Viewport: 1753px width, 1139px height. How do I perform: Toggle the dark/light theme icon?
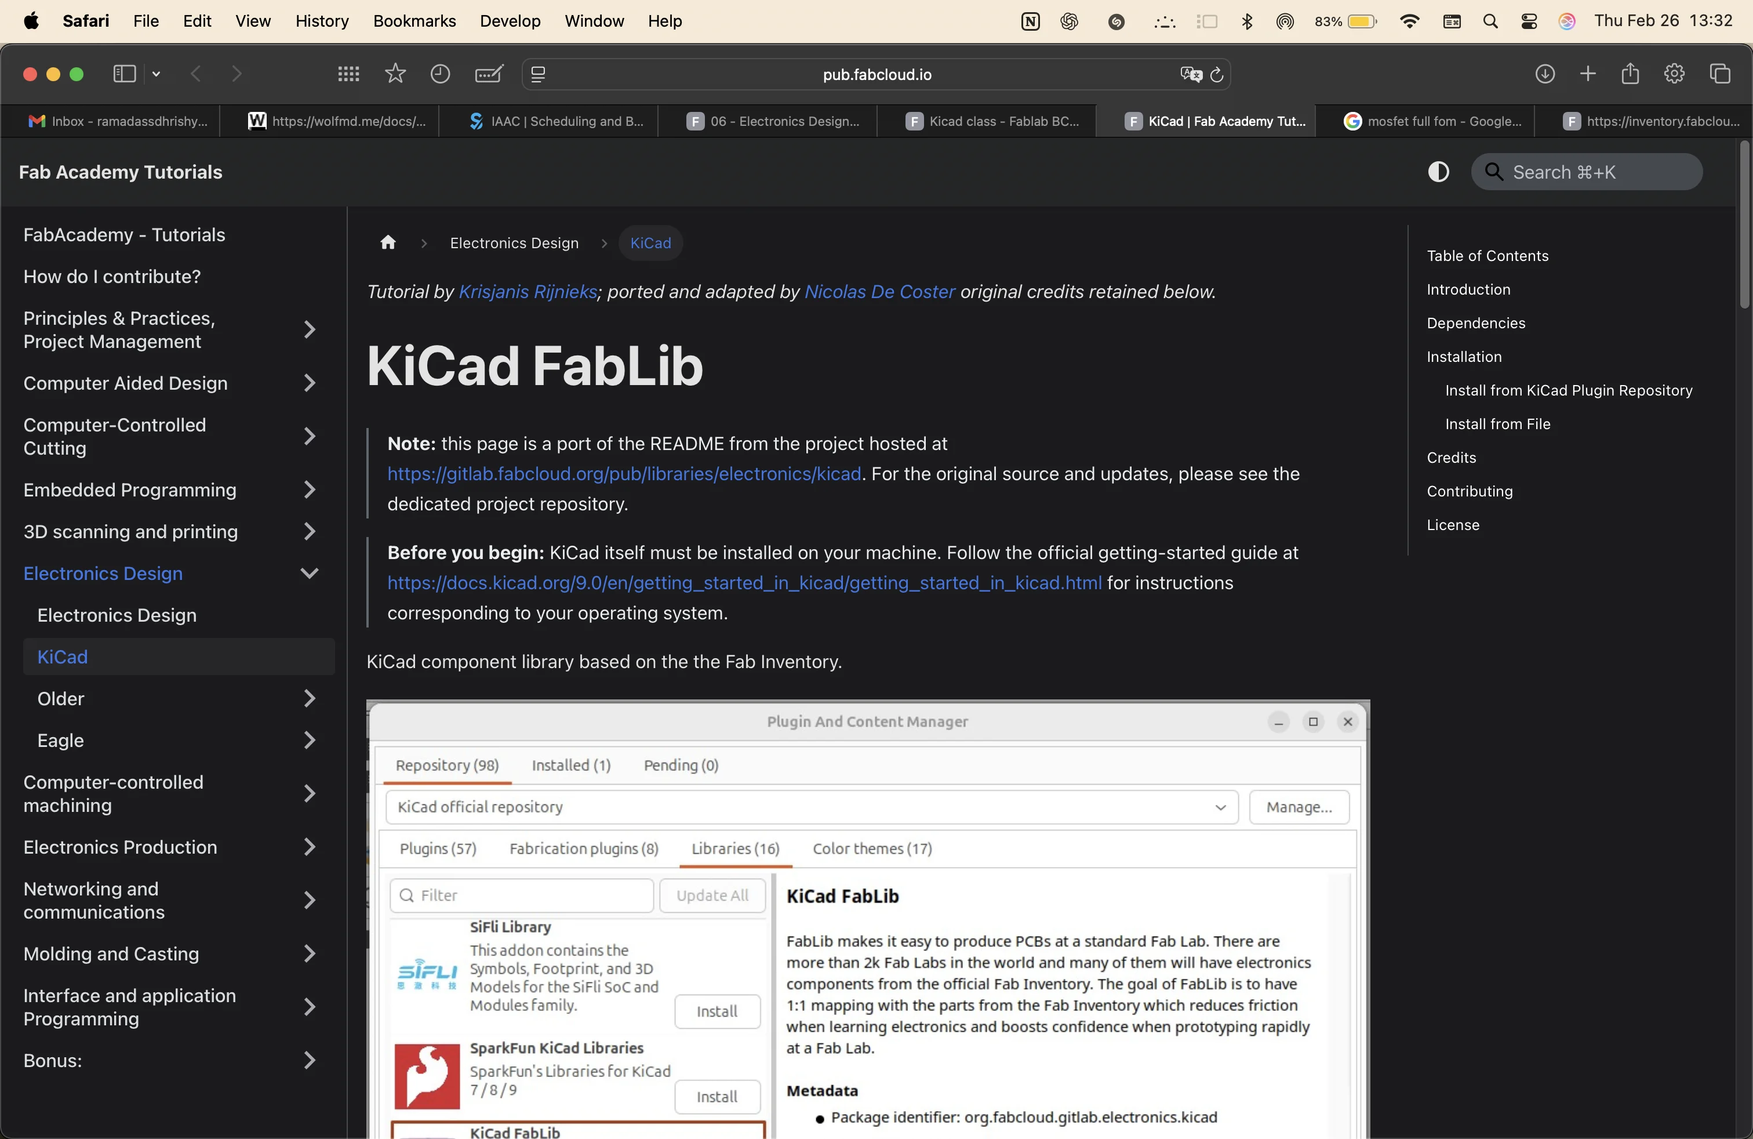pyautogui.click(x=1438, y=172)
